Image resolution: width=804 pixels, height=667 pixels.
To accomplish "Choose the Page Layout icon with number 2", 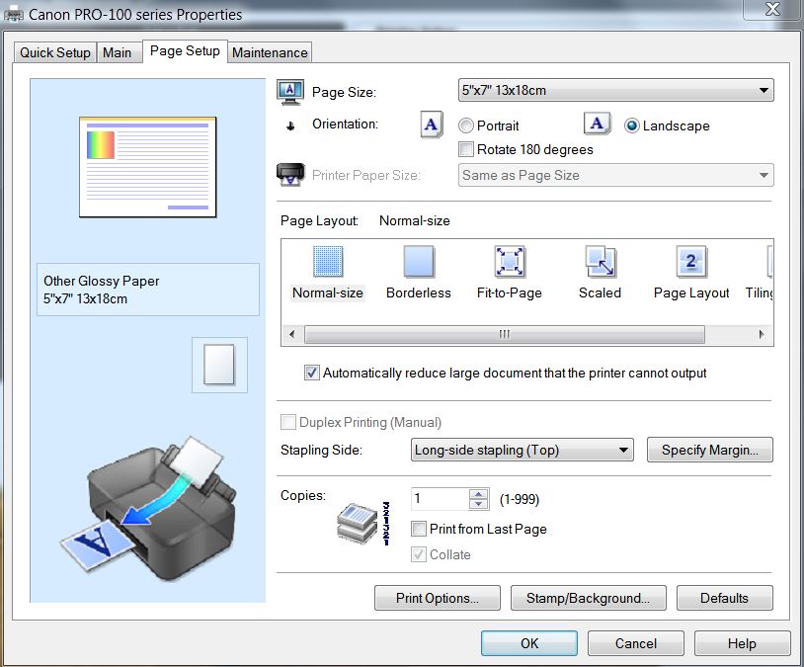I will tap(691, 261).
